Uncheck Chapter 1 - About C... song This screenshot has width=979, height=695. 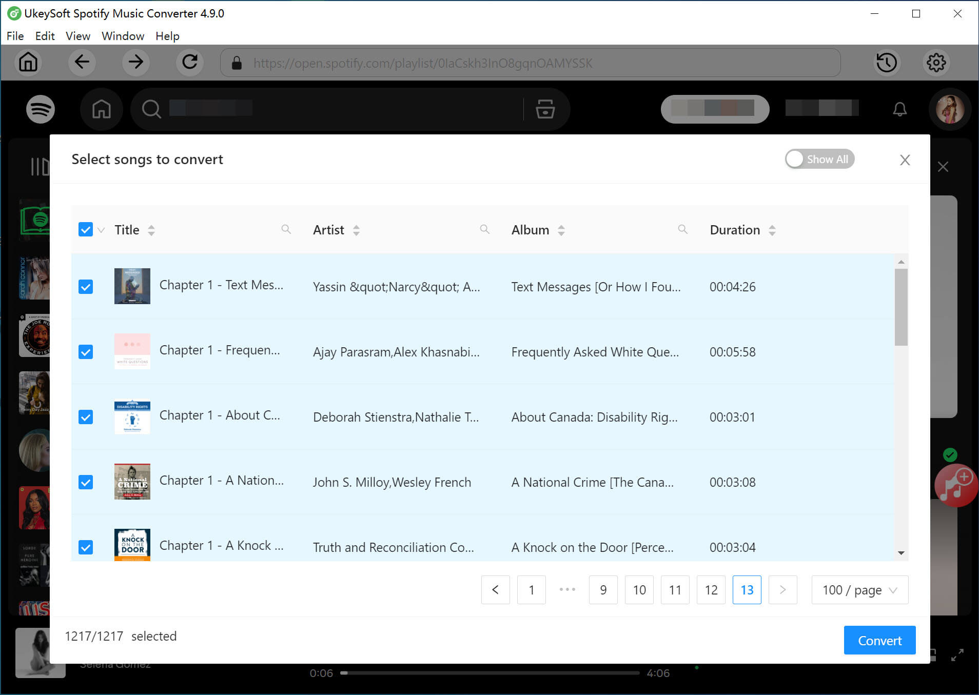coord(86,417)
